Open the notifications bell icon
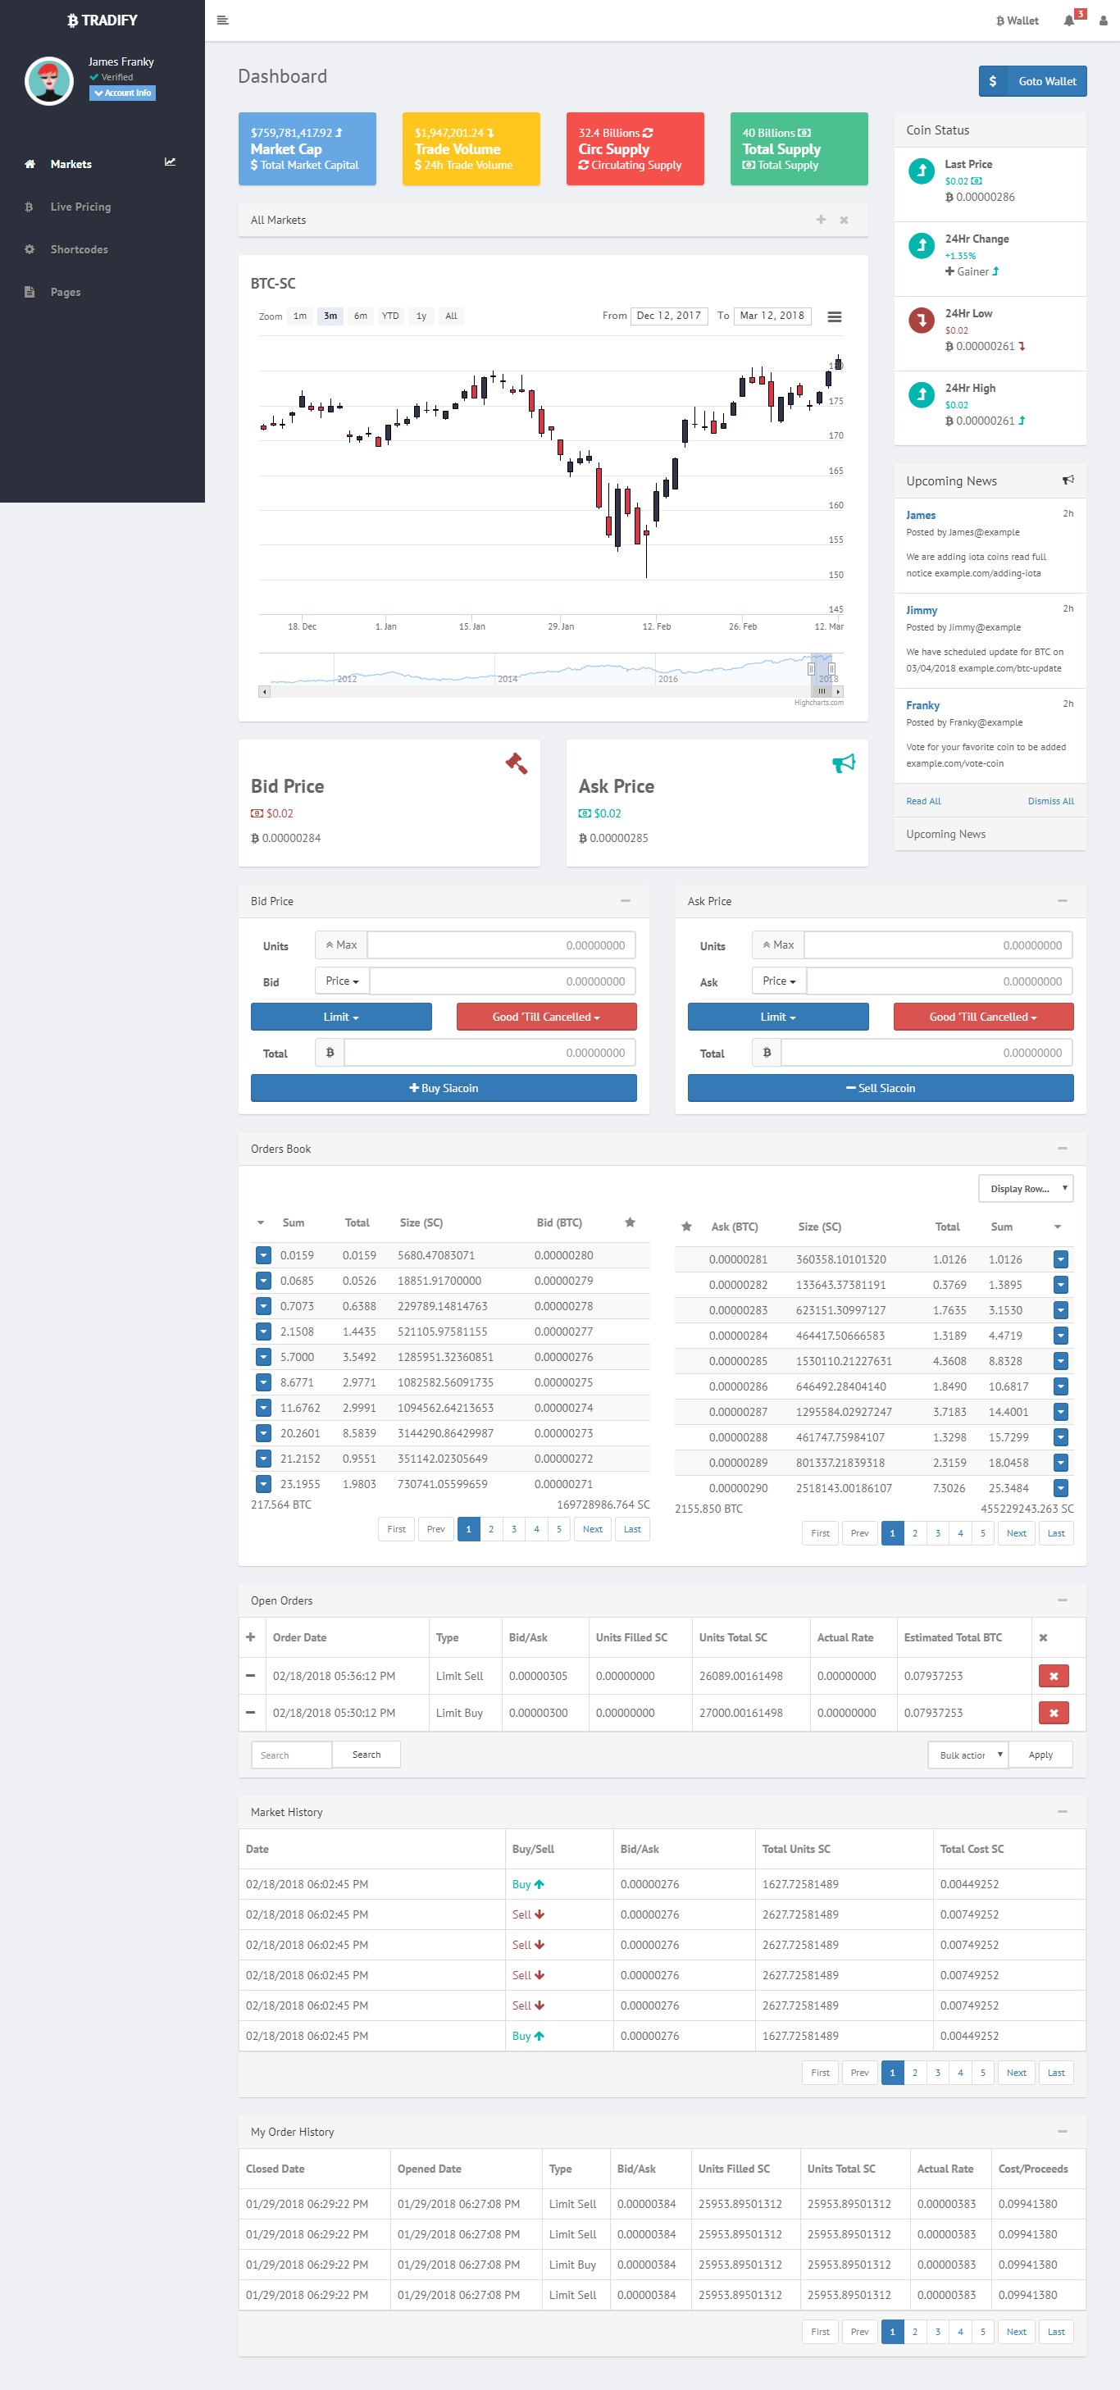The width and height of the screenshot is (1120, 2390). pos(1069,20)
